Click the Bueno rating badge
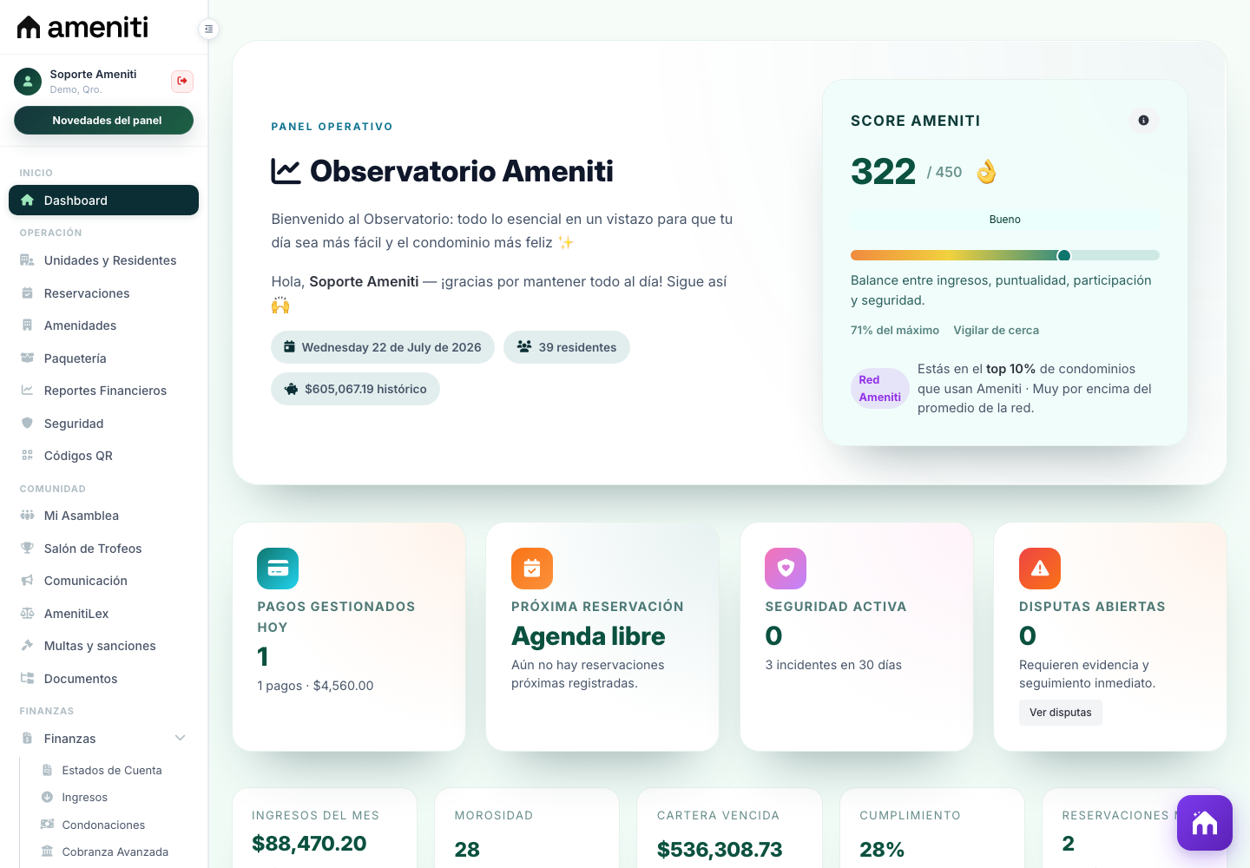The height and width of the screenshot is (868, 1250). 1005,220
